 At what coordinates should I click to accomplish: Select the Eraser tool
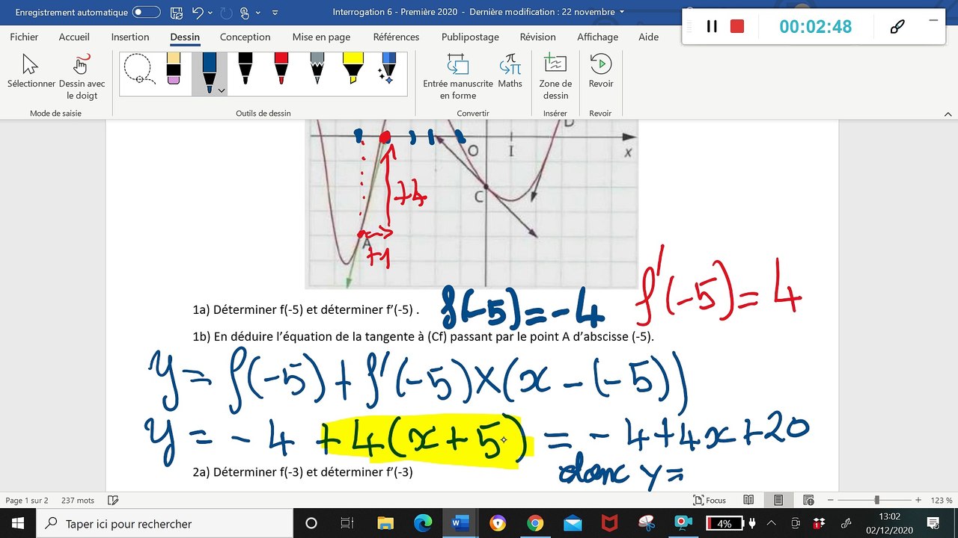point(174,69)
